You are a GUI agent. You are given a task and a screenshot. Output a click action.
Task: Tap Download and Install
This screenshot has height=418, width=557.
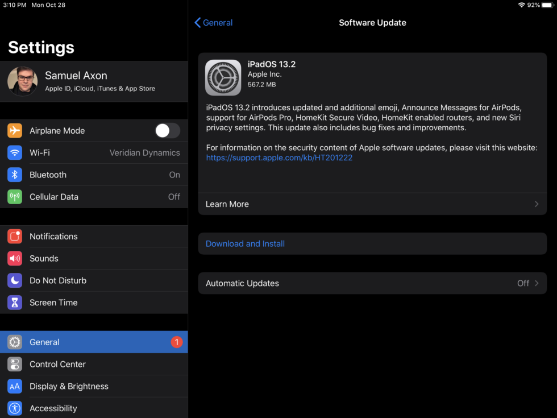[x=245, y=243]
